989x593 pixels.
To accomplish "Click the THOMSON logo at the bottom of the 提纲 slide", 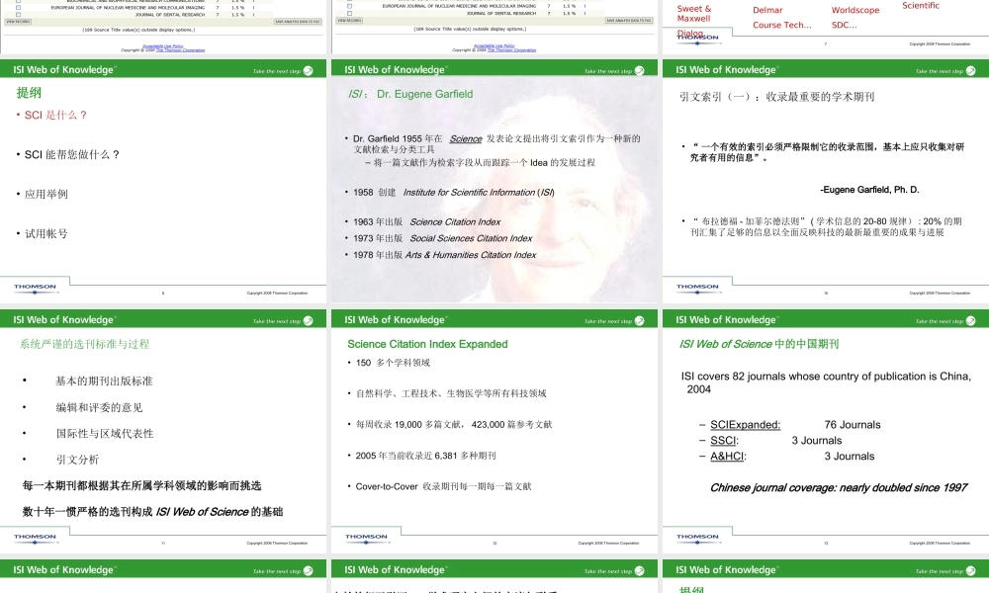I will tap(35, 287).
